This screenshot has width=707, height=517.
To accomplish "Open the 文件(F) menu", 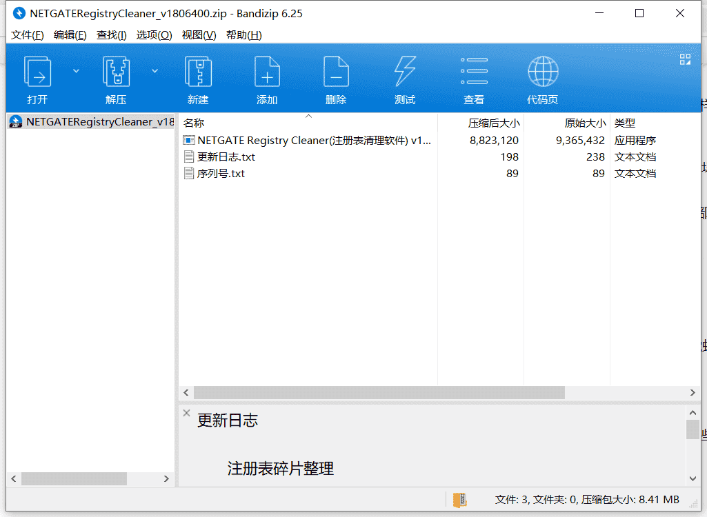I will [x=27, y=35].
